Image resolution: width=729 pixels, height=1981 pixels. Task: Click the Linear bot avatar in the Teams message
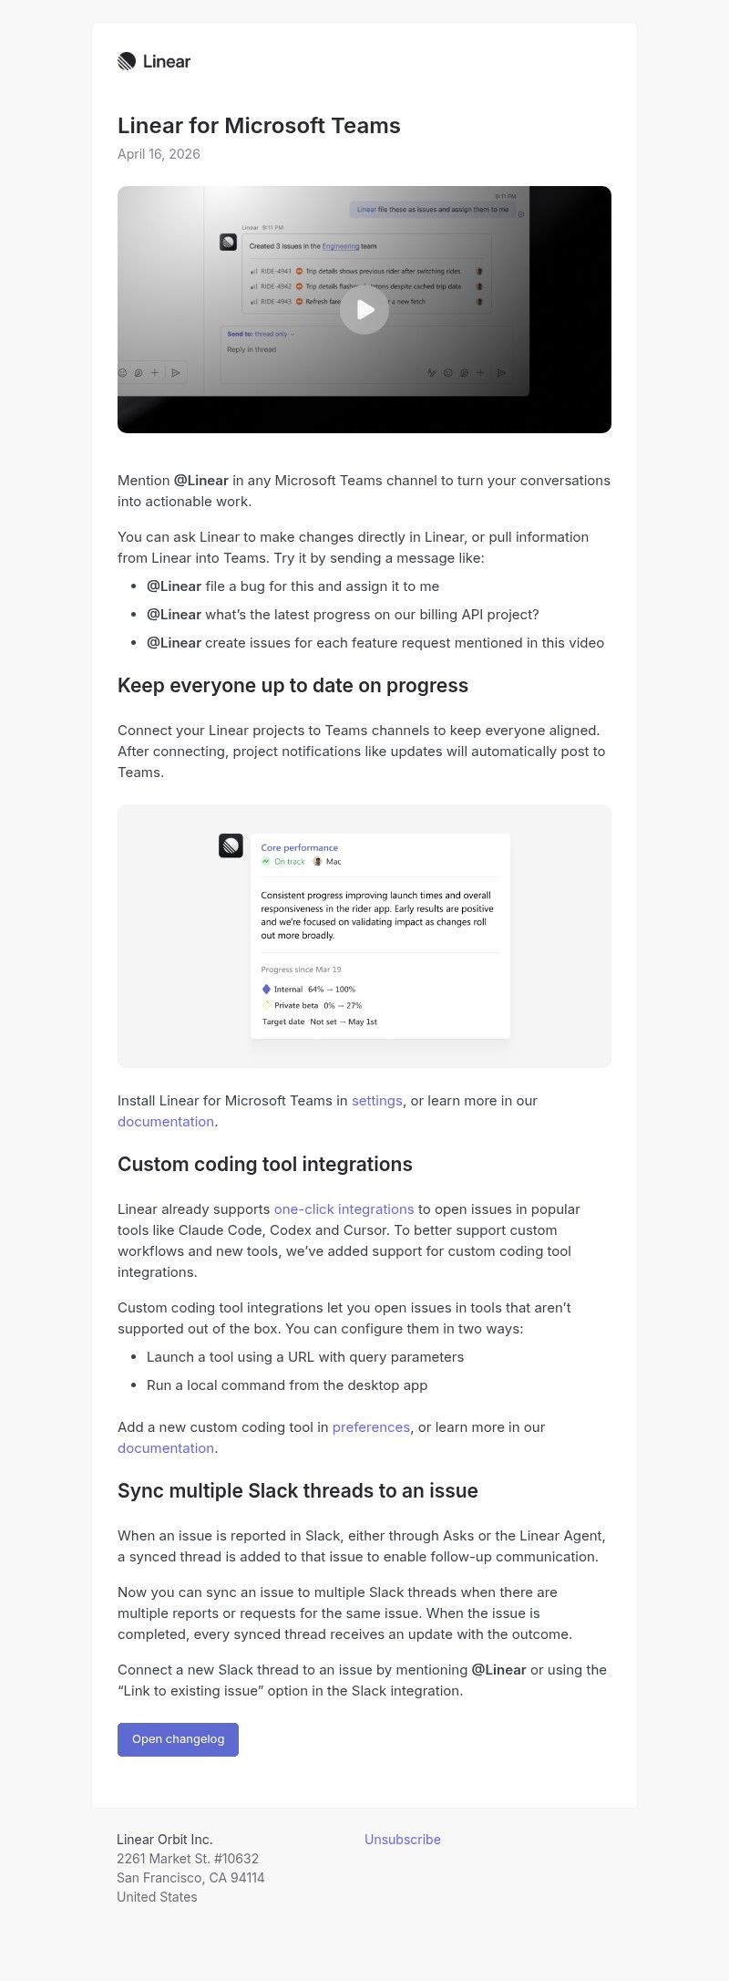(229, 242)
